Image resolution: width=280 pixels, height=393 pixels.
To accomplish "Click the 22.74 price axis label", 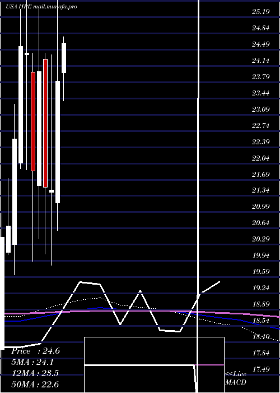I will (261, 126).
